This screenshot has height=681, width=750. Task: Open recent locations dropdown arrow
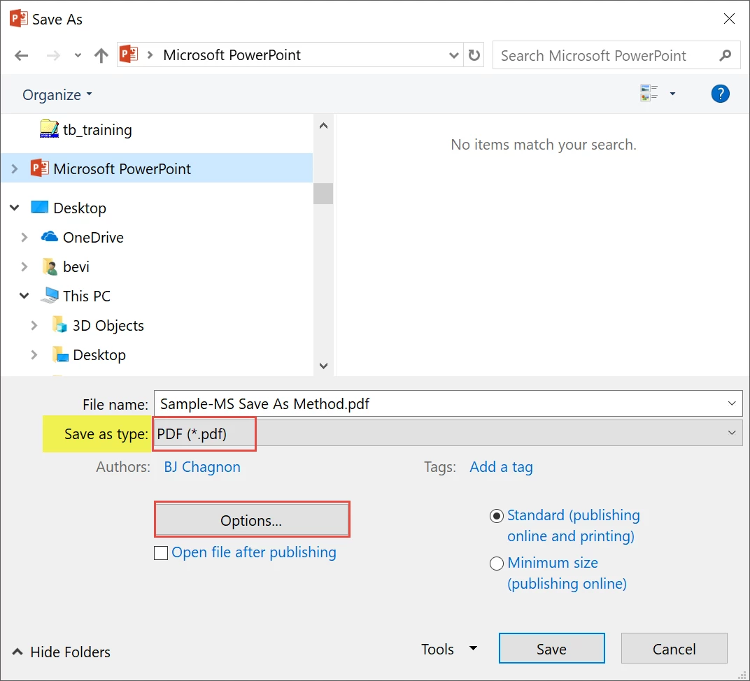(78, 55)
